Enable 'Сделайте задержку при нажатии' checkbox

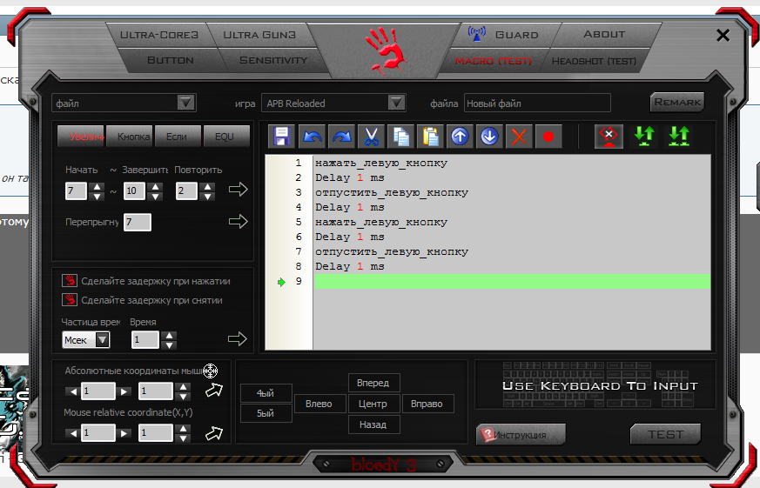pos(70,281)
